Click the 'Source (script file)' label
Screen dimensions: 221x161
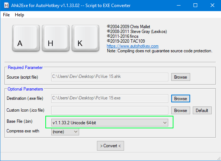22,77
